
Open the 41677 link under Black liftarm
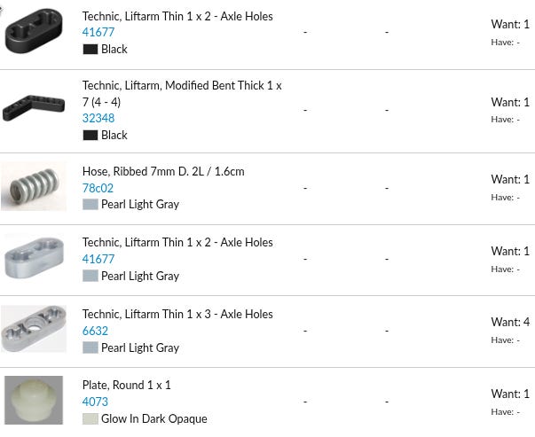pyautogui.click(x=98, y=32)
